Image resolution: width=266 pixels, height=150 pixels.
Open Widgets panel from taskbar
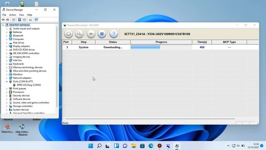116,146
